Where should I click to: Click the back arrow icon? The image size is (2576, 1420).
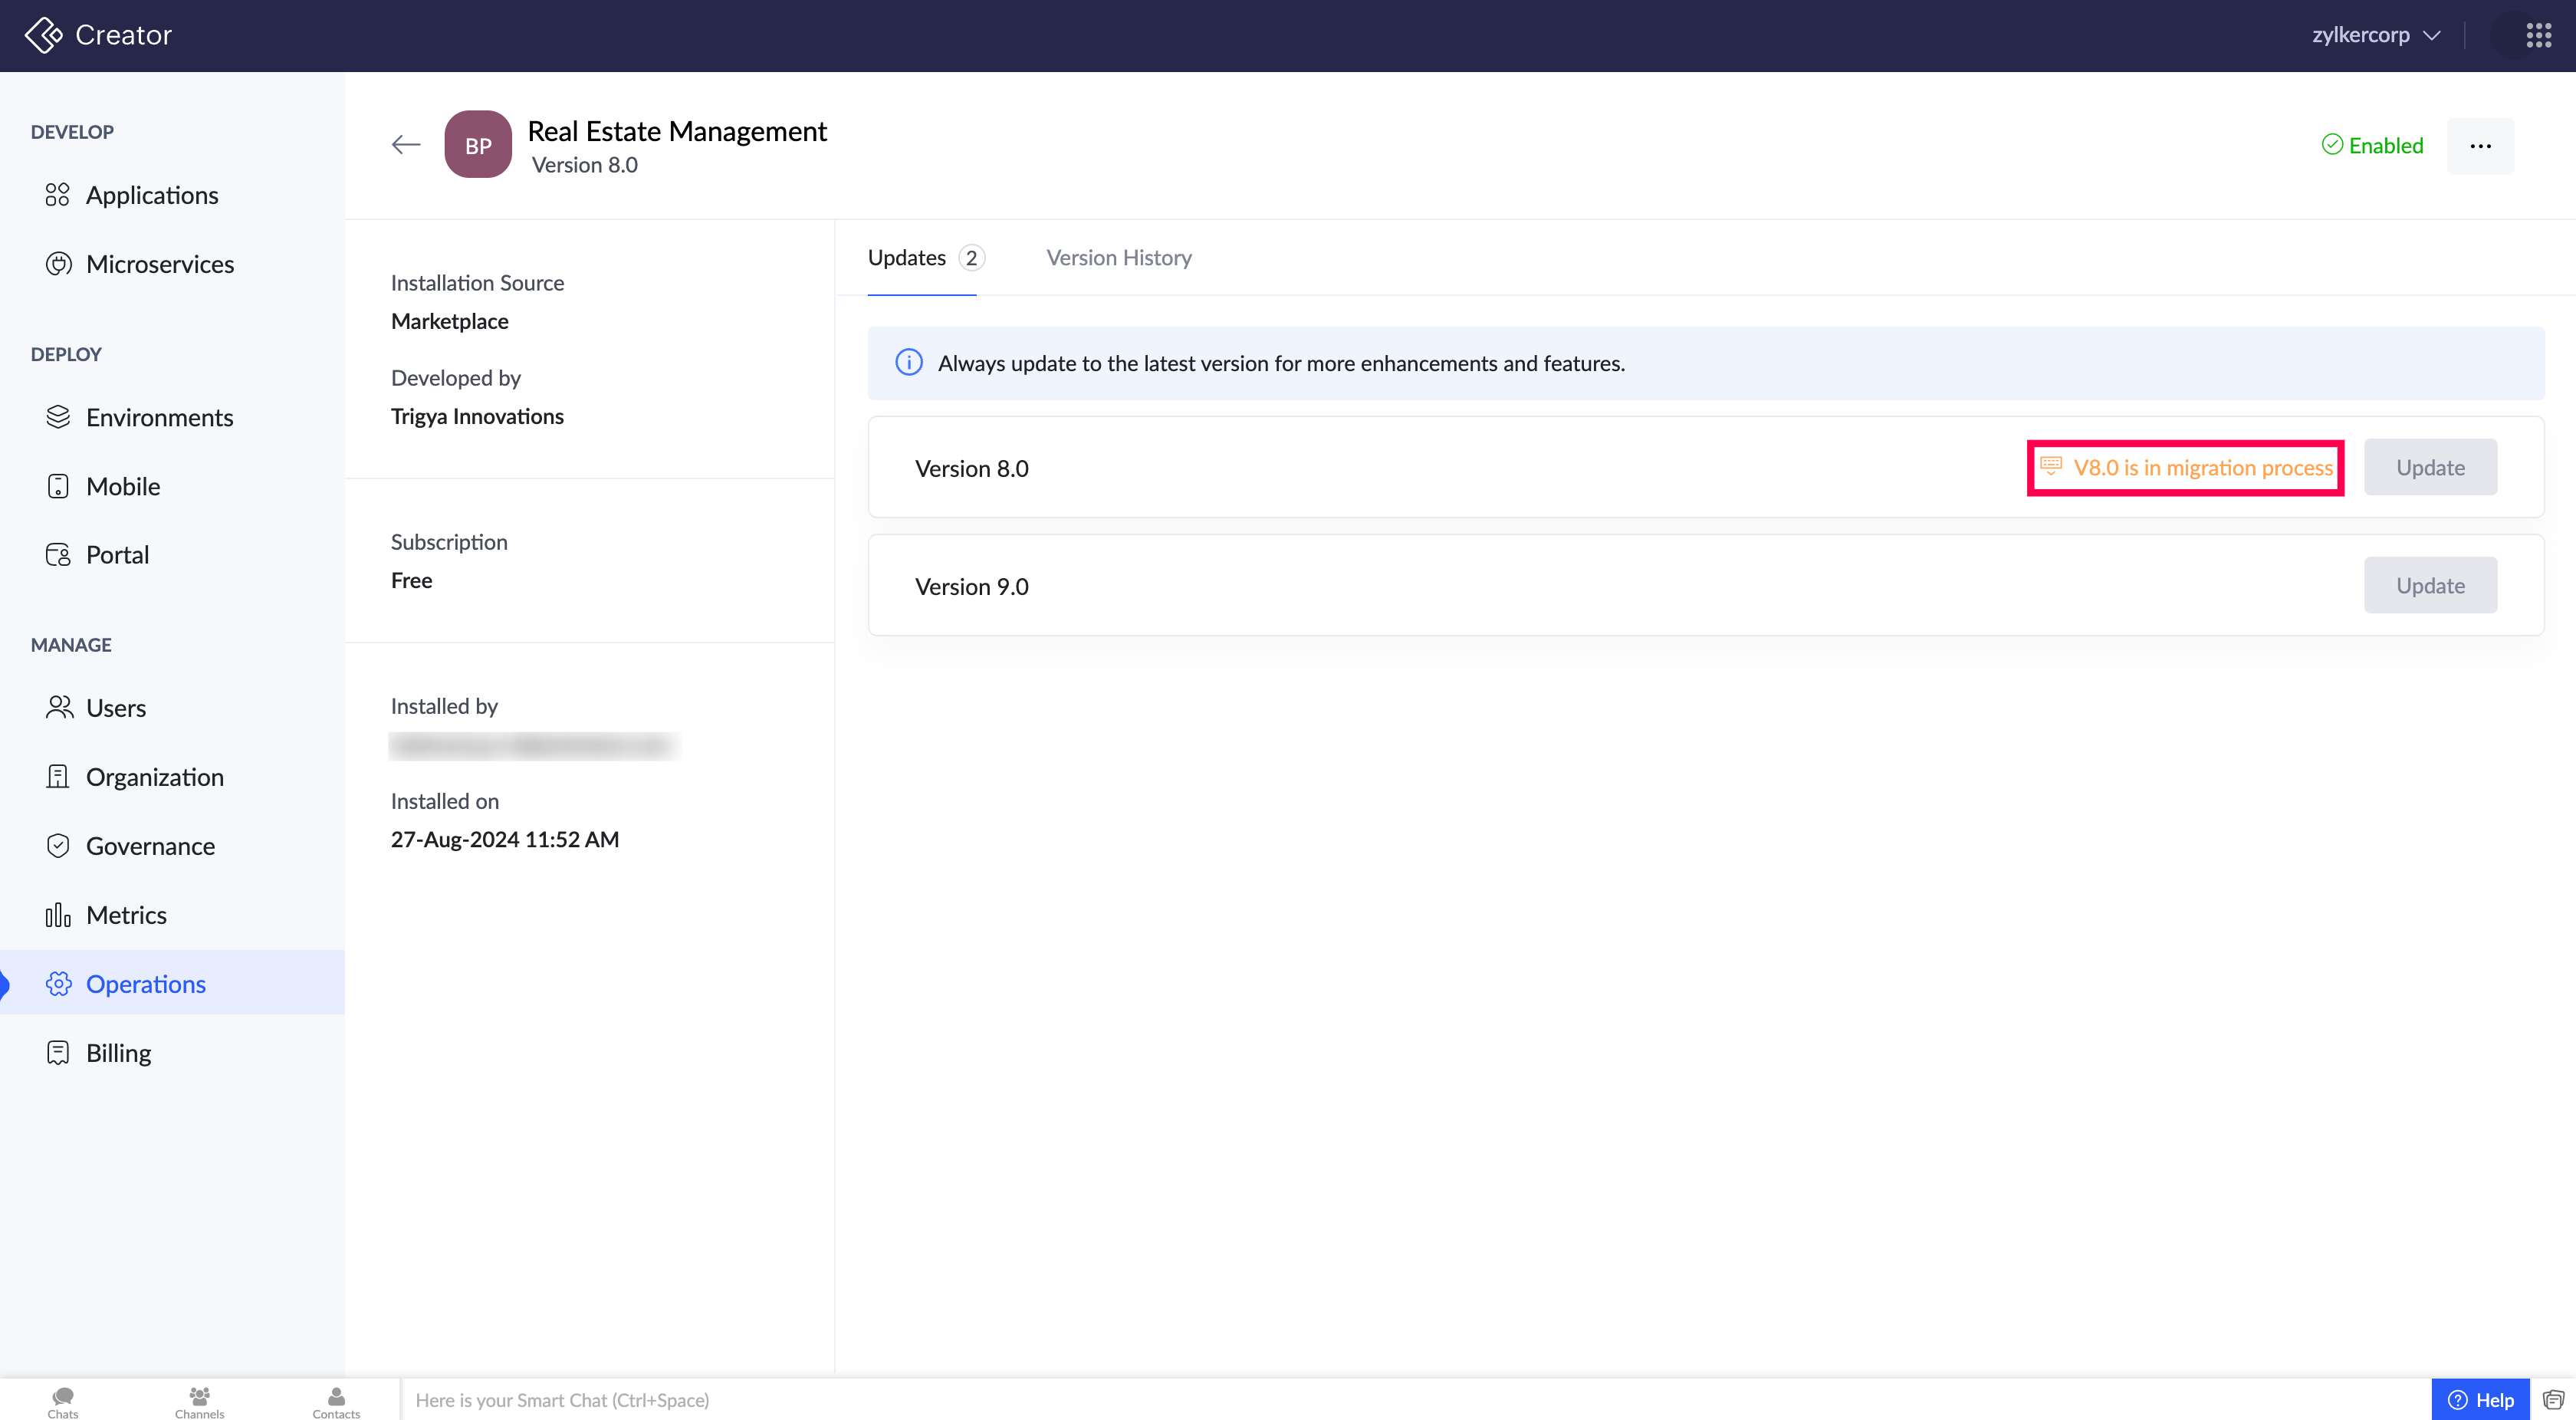point(405,145)
